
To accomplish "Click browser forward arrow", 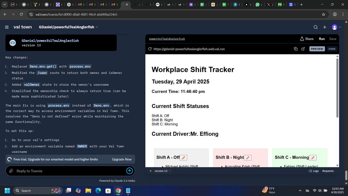I will [x=13, y=14].
